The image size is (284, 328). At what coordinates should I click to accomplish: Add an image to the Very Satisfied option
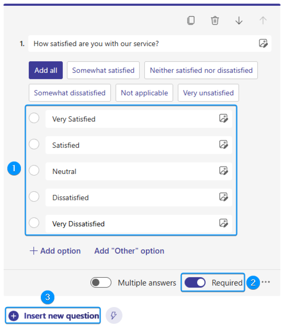[x=224, y=118]
